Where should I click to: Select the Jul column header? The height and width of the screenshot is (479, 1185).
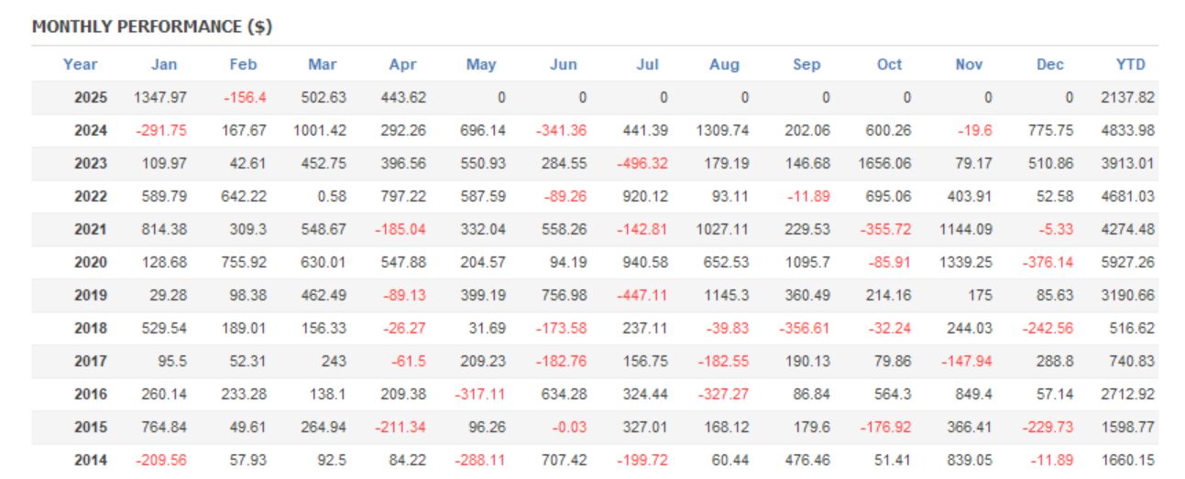pyautogui.click(x=648, y=64)
